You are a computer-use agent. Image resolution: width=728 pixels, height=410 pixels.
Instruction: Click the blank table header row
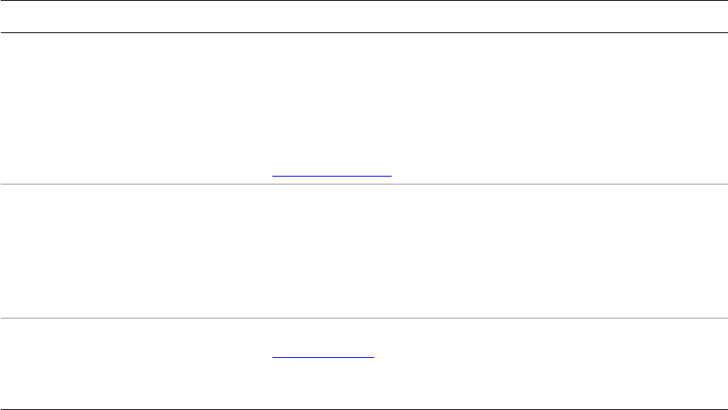point(363,17)
